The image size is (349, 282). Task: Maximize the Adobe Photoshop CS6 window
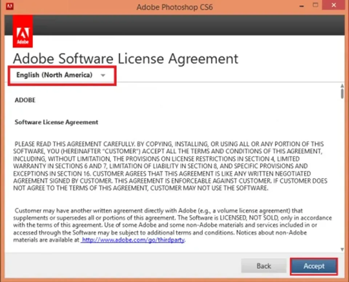316,5
